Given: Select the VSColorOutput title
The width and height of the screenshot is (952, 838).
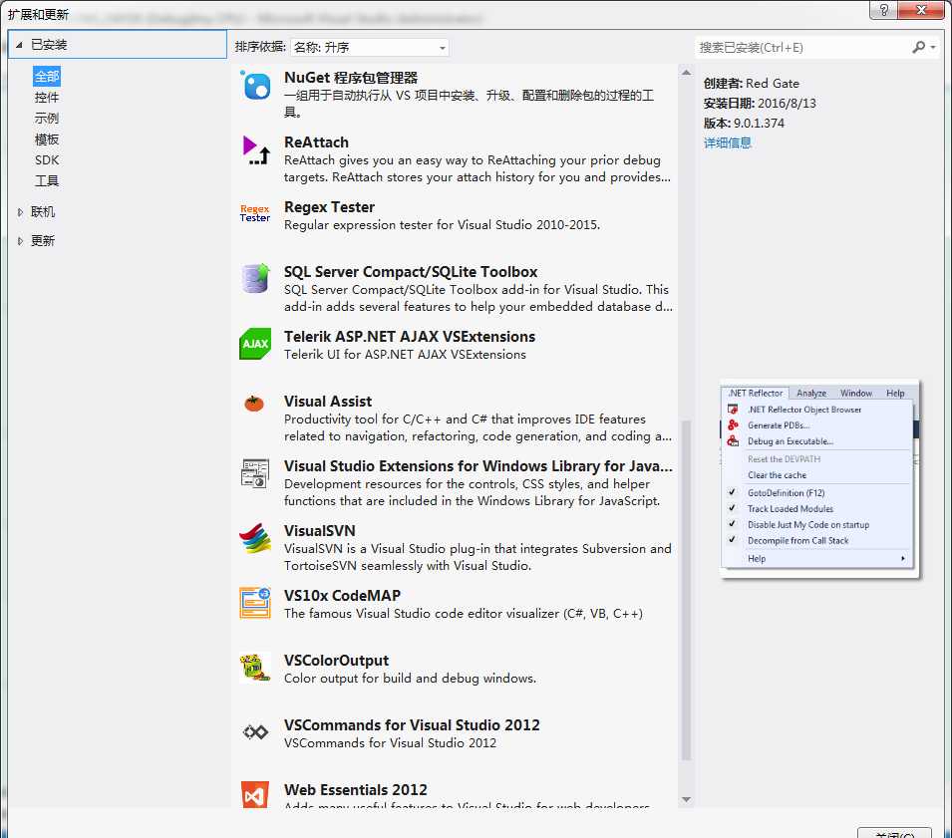Looking at the screenshot, I should pos(336,661).
